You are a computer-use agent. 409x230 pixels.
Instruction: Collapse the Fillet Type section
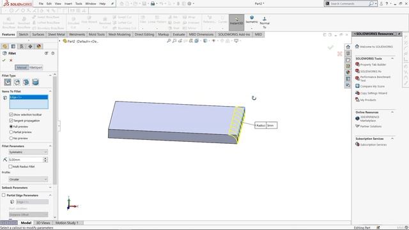(50, 75)
